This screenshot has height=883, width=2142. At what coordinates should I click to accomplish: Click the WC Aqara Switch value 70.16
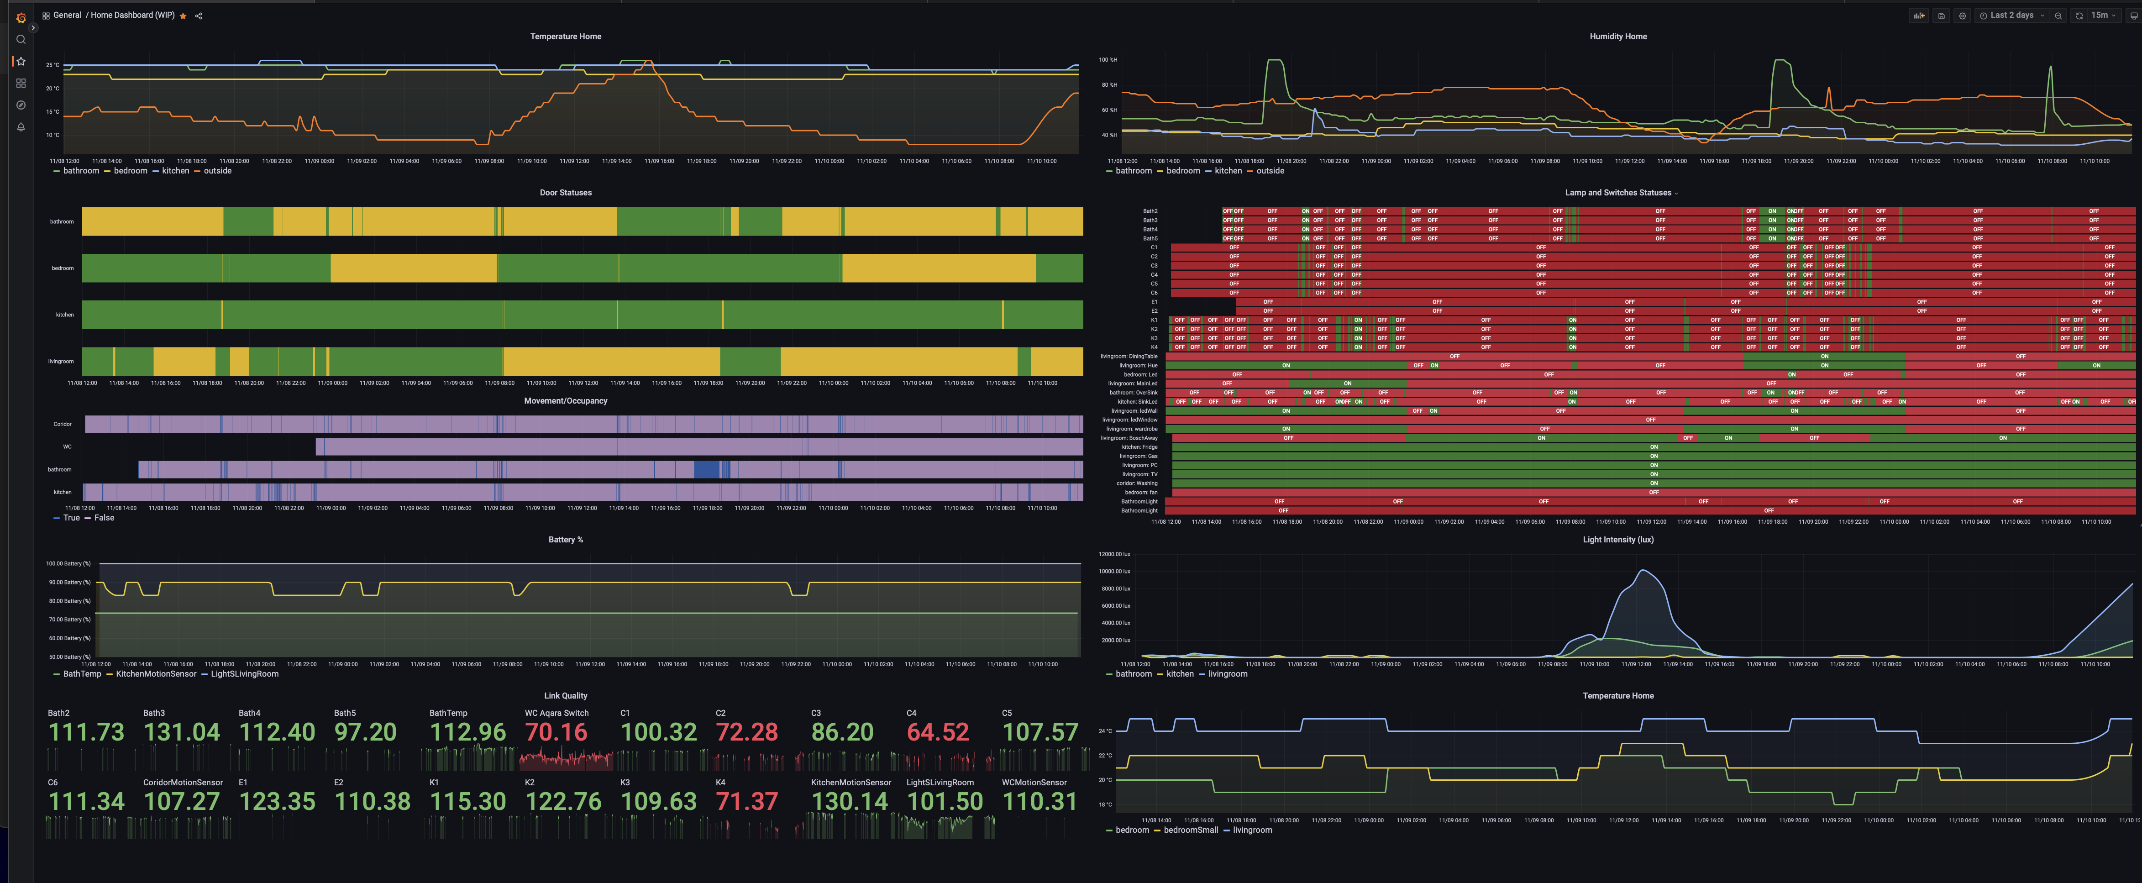(x=556, y=732)
